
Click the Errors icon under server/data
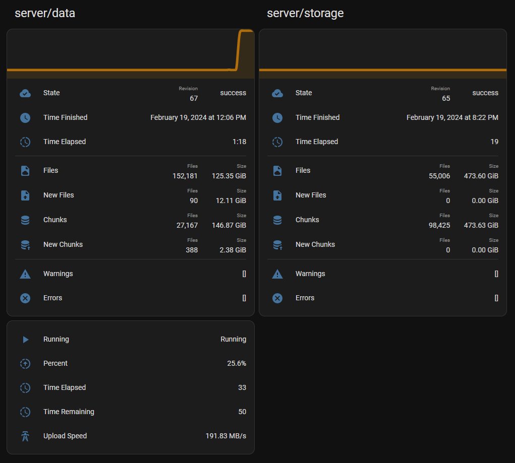pyautogui.click(x=25, y=298)
